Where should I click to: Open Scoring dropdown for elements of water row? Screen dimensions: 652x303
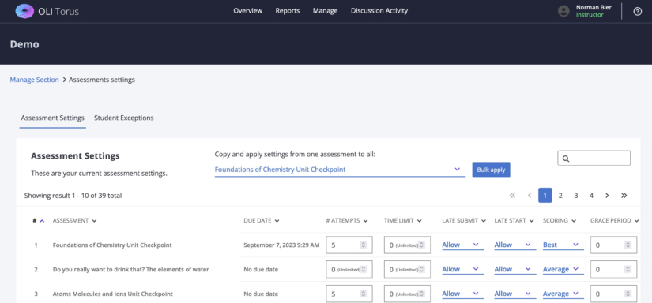pos(563,269)
